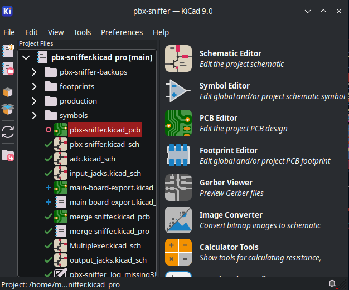
Task: Open the Edit menu
Action: point(31,32)
